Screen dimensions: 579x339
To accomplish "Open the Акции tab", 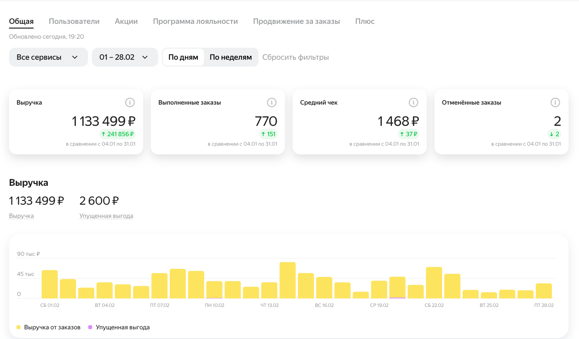I will (126, 21).
